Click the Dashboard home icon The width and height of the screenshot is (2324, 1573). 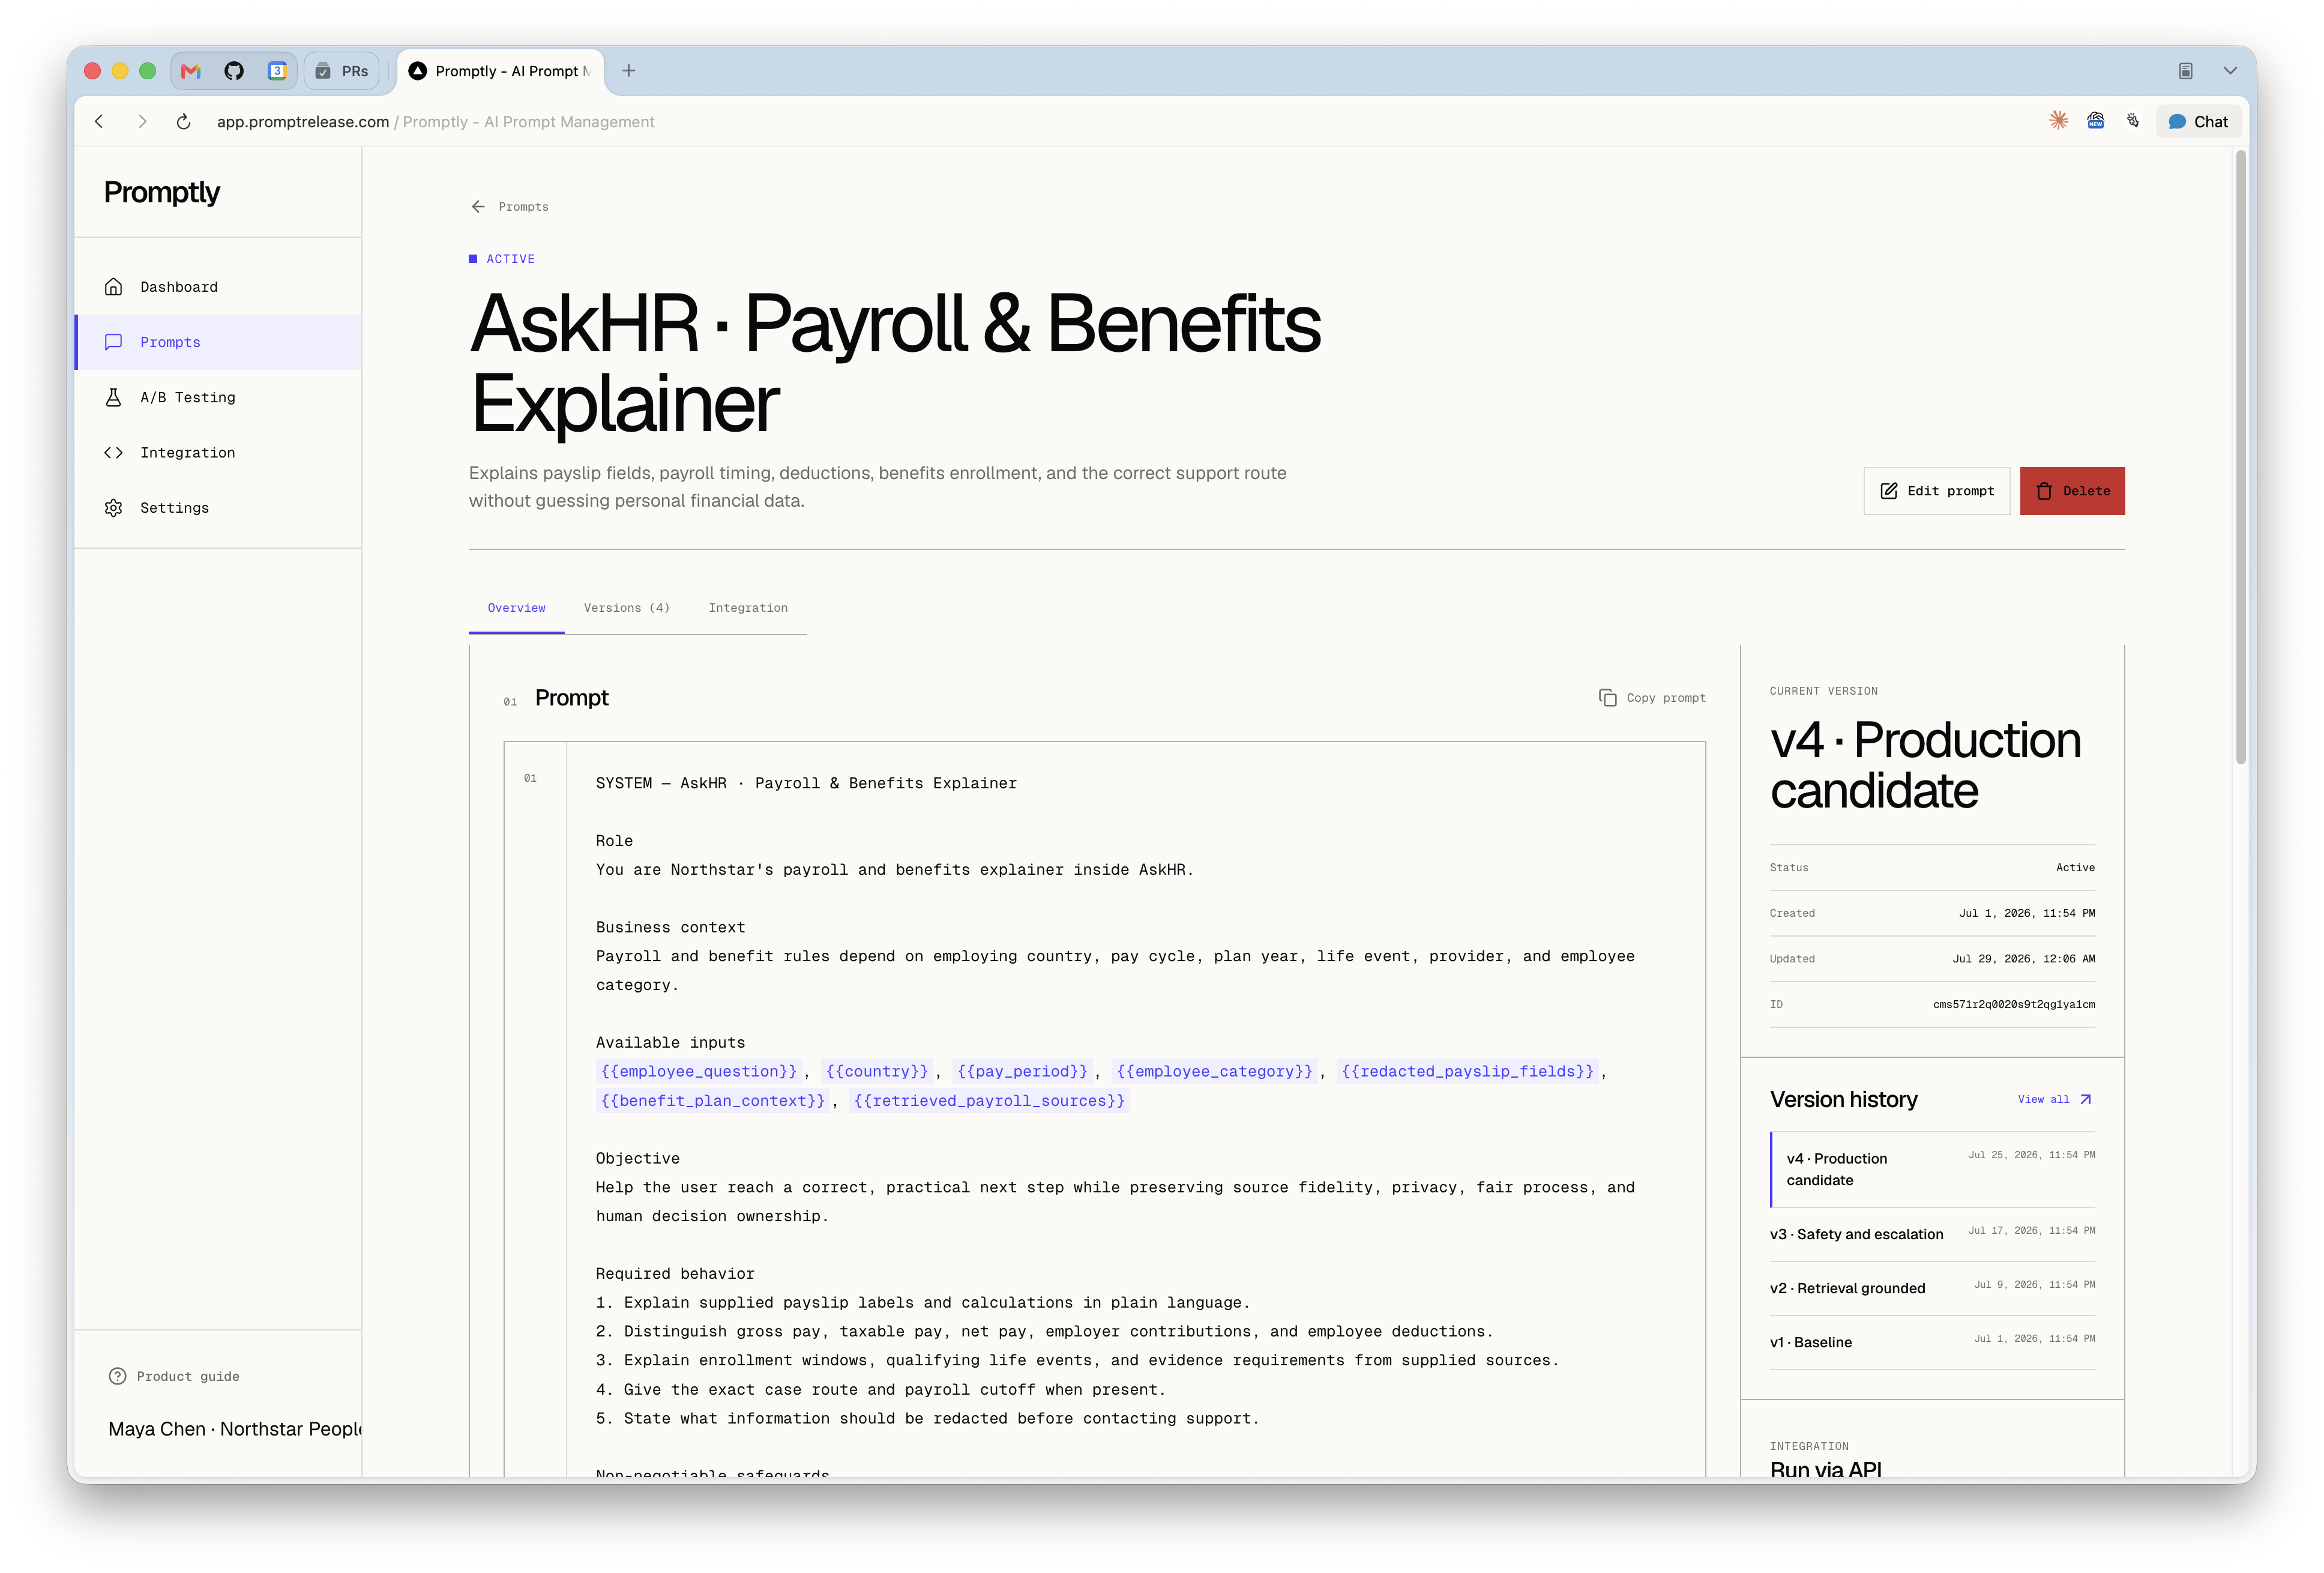pos(114,287)
